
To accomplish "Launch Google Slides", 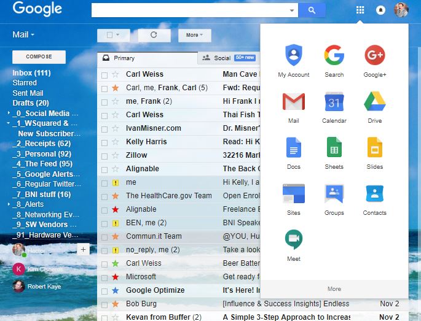I will point(374,153).
